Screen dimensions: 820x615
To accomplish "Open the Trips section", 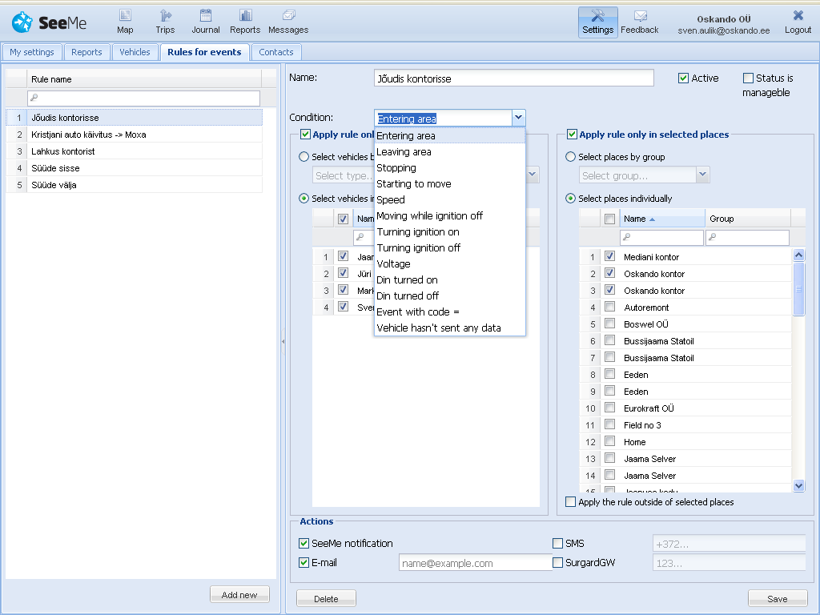I will [x=165, y=22].
